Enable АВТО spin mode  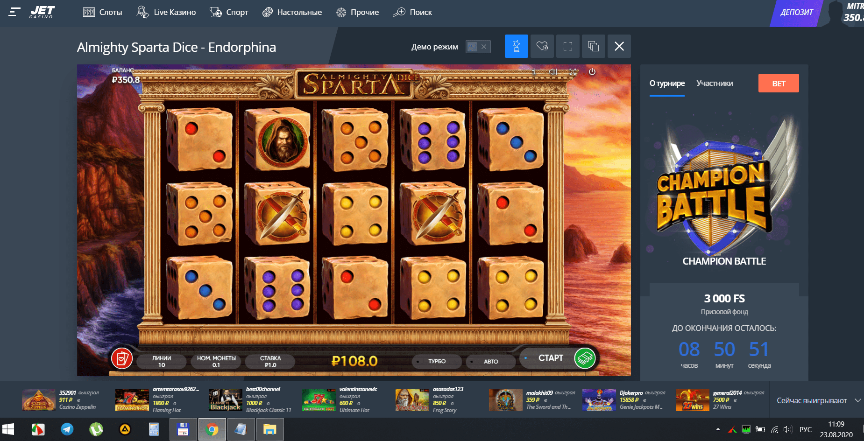click(x=490, y=361)
